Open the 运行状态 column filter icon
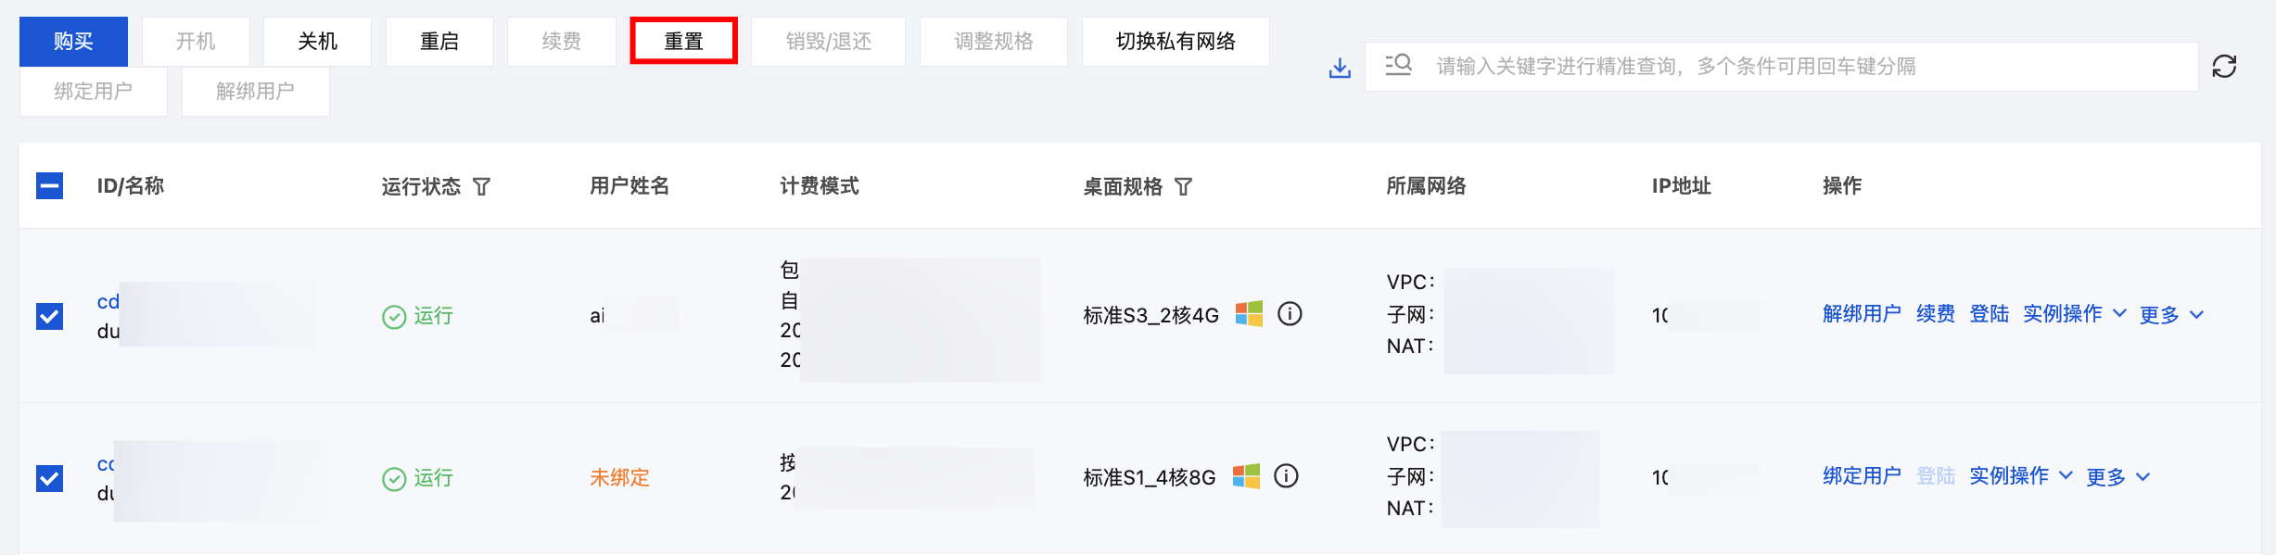2276x555 pixels. (x=481, y=187)
